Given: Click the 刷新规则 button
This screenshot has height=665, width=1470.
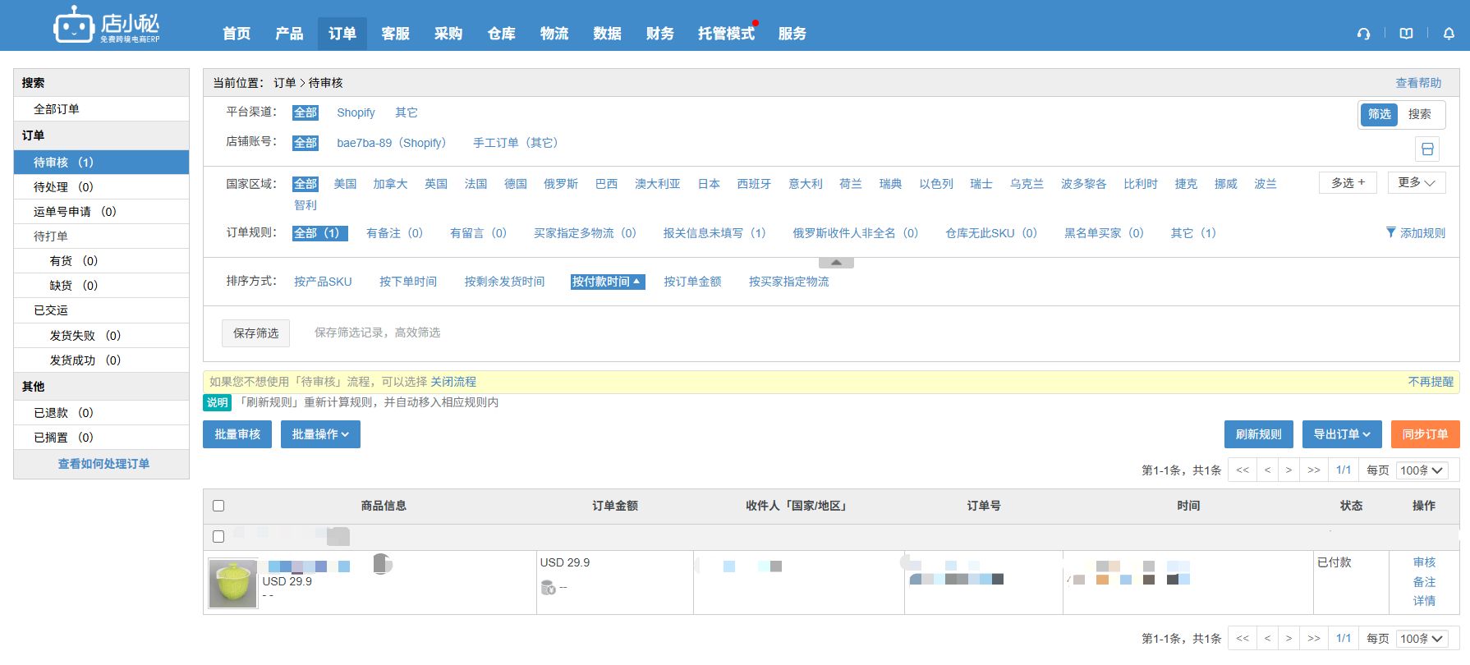Looking at the screenshot, I should click(1258, 434).
